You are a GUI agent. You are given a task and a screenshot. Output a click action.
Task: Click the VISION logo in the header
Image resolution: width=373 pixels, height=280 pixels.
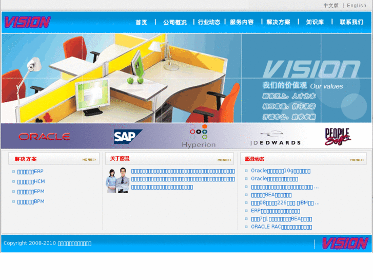point(28,22)
